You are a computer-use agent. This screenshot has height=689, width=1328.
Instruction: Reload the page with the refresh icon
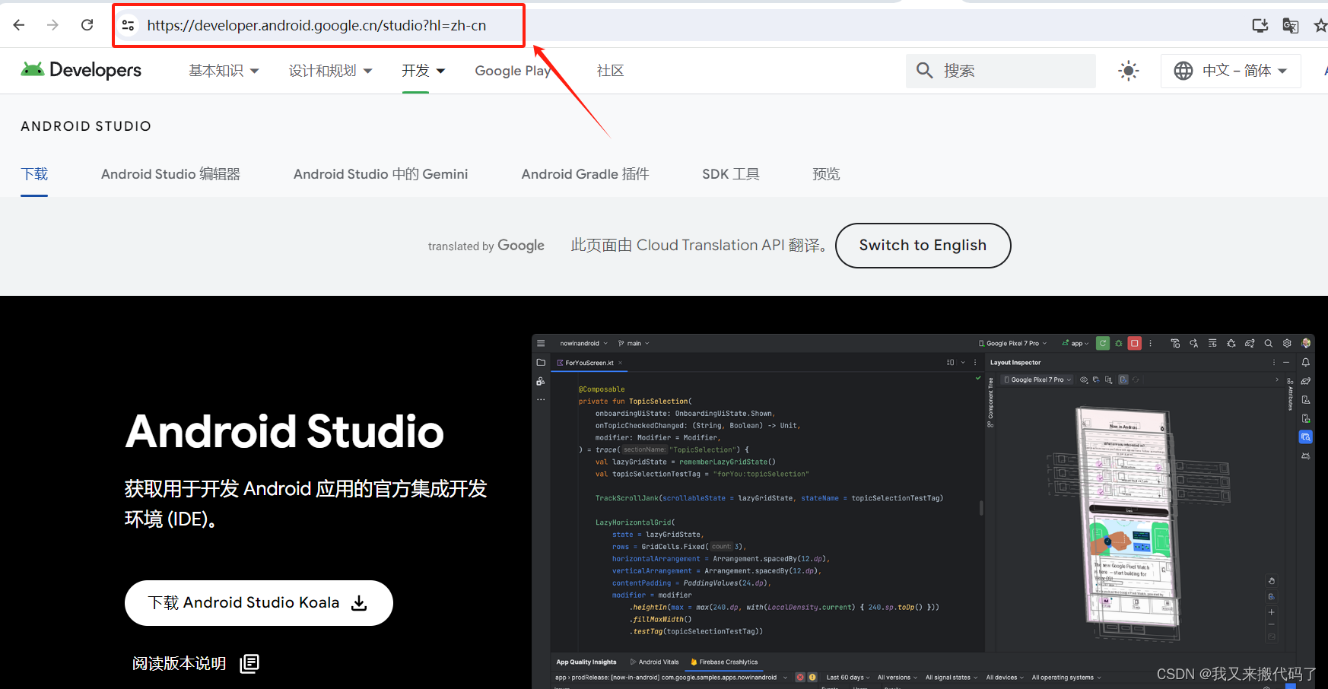87,25
